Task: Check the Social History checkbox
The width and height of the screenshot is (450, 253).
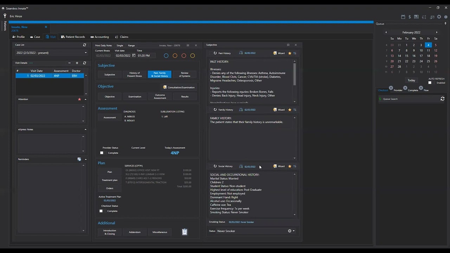Action: [x=211, y=166]
